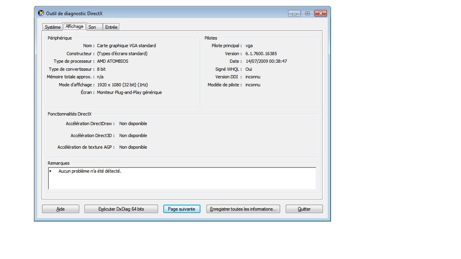Click the Page suivante button
The image size is (461, 259).
pos(182,209)
